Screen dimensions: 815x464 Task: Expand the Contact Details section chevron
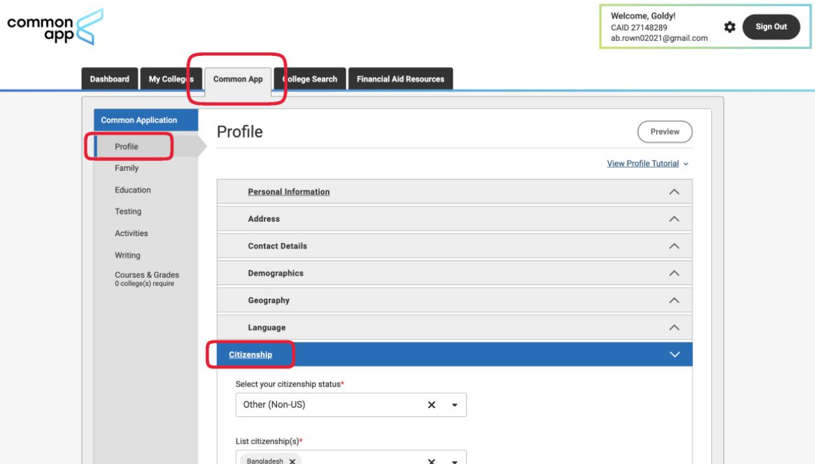click(674, 246)
